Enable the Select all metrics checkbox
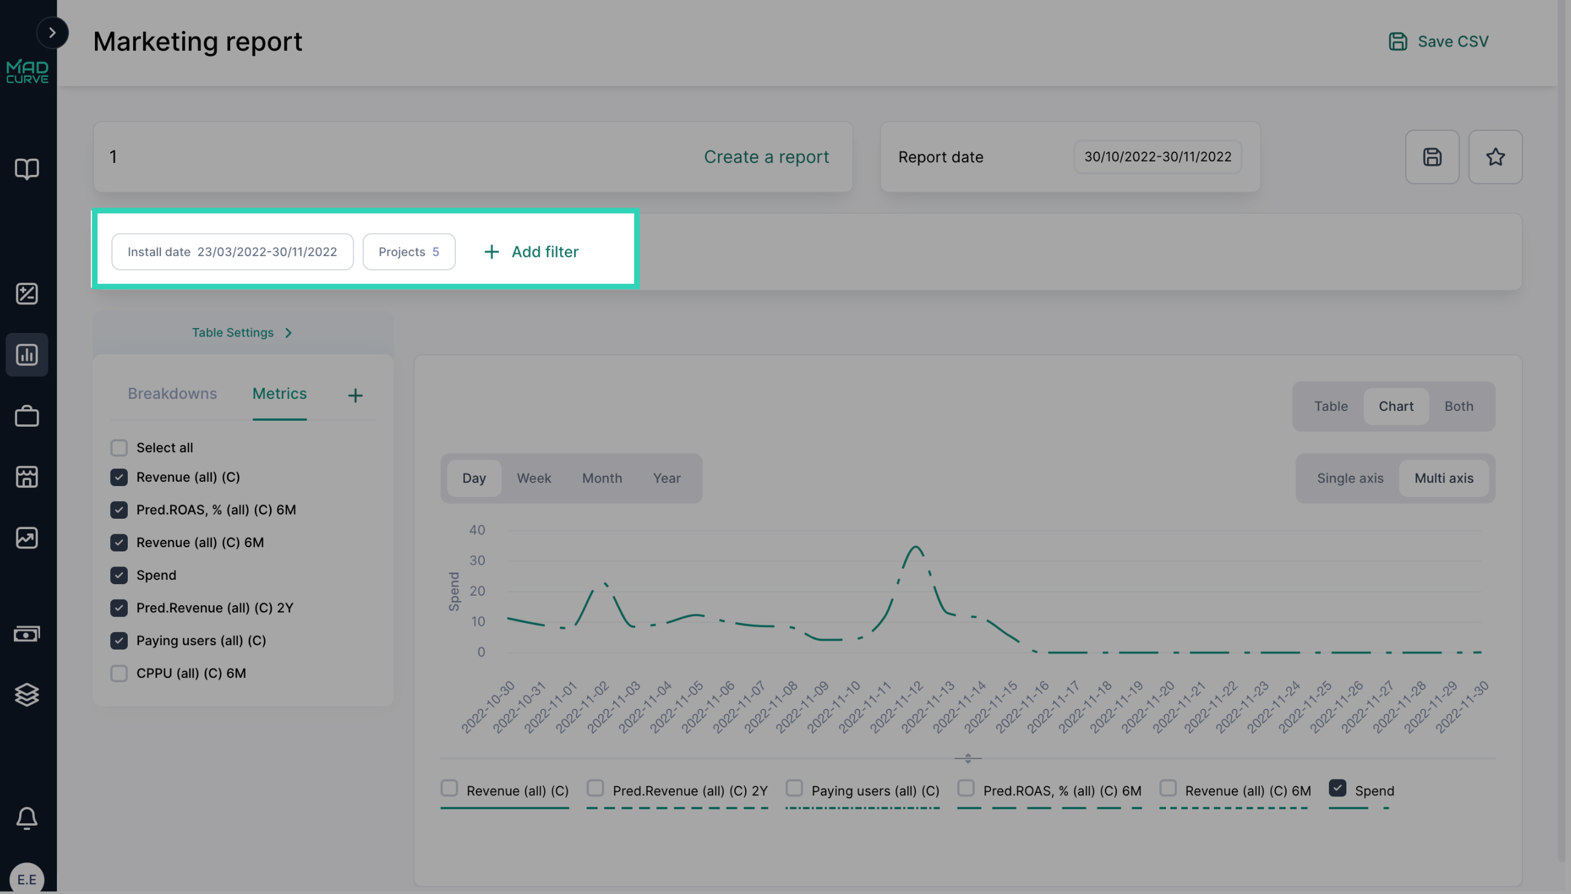This screenshot has height=894, width=1571. tap(119, 448)
